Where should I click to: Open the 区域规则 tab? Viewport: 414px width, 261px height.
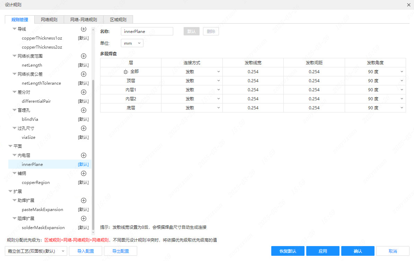[118, 19]
